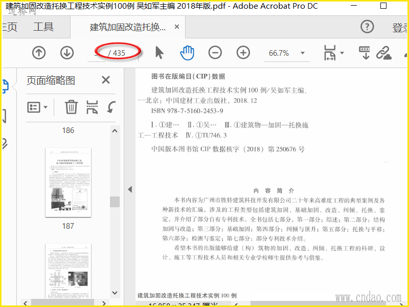Collapse the navigation pane with left triangle
This screenshot has height=307, width=409.
tap(130, 189)
